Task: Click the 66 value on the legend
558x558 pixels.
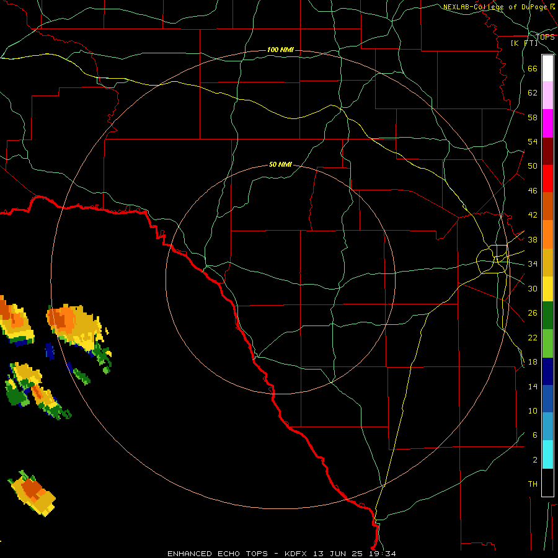Action: [x=533, y=68]
